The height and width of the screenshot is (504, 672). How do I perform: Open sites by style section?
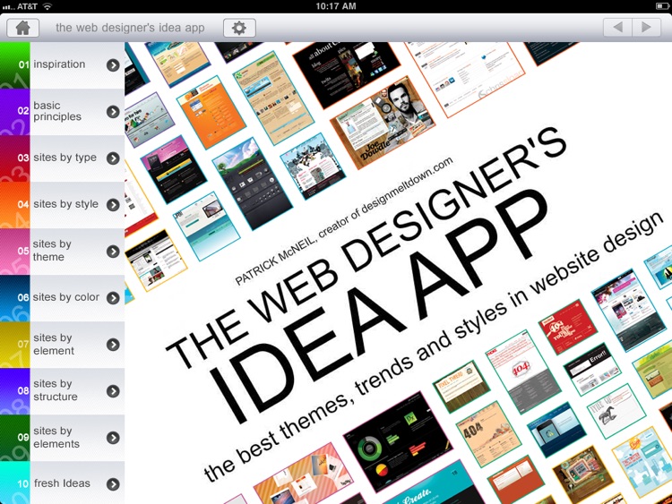(x=62, y=205)
